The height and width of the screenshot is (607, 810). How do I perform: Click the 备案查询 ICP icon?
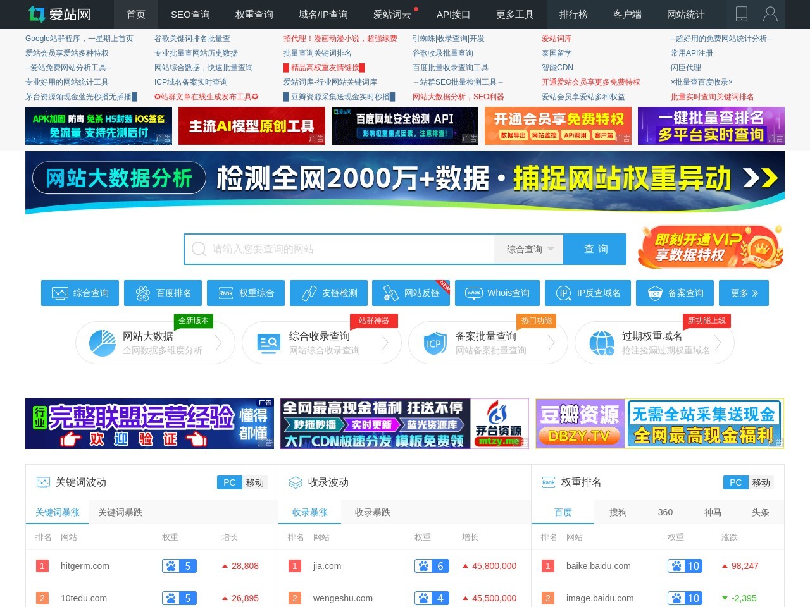pyautogui.click(x=655, y=293)
